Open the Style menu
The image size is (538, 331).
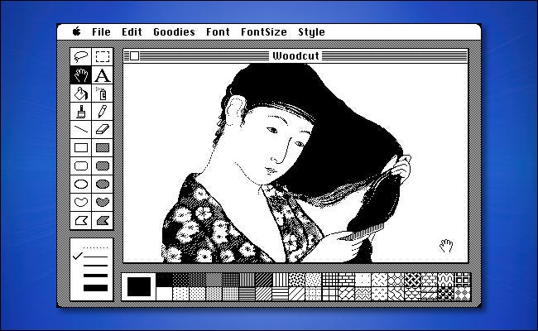(x=311, y=32)
